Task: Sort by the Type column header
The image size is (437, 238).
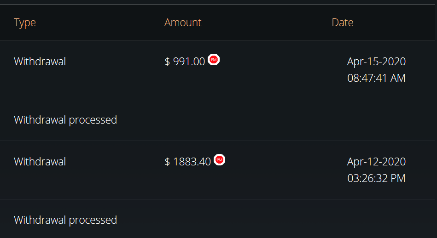Action: click(25, 23)
